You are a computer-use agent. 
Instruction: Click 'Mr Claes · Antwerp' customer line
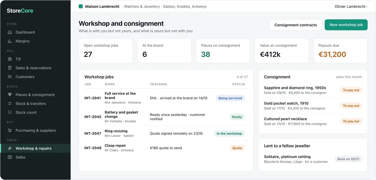119,150
